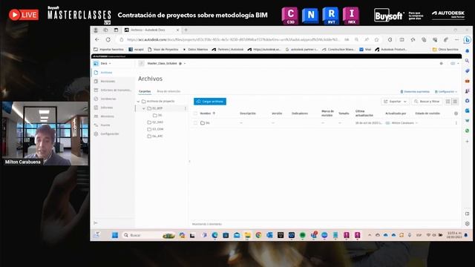Click the Buscar y filtrar search field
Image resolution: width=475 pixels, height=267 pixels.
tap(427, 102)
